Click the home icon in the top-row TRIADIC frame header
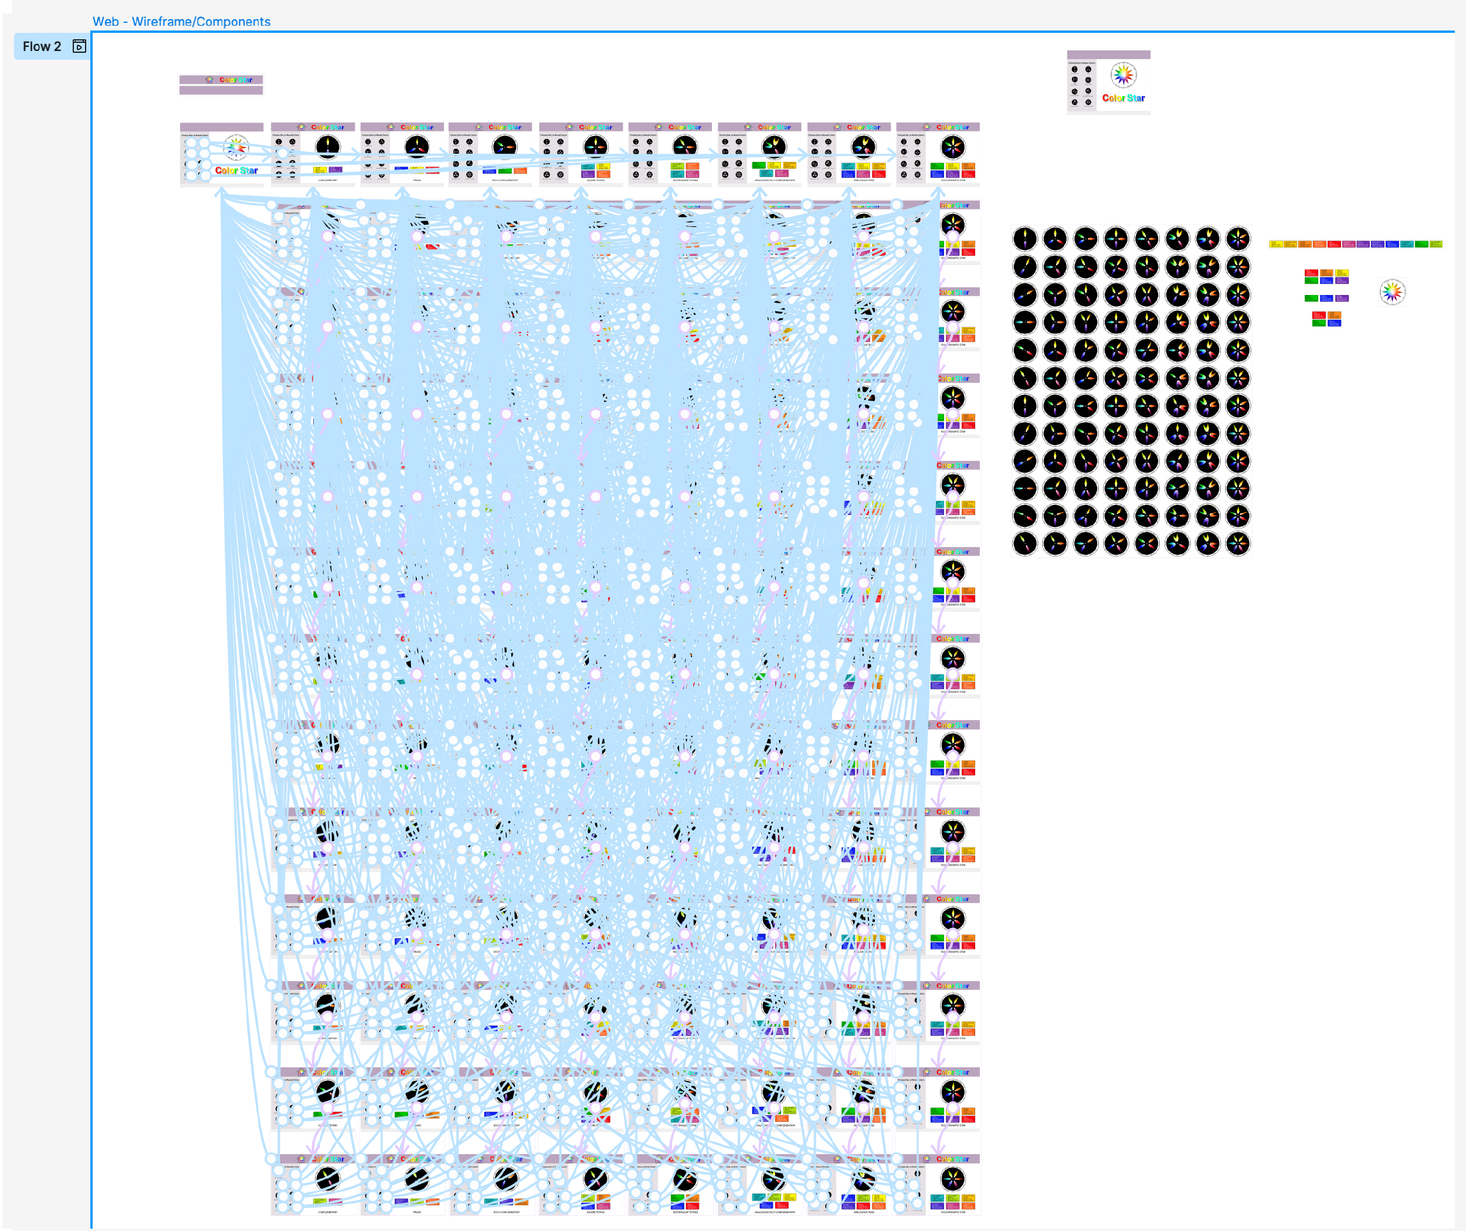This screenshot has height=1231, width=1466. [391, 127]
